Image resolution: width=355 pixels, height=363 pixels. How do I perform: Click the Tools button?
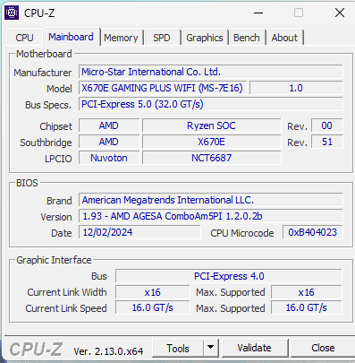[178, 348]
